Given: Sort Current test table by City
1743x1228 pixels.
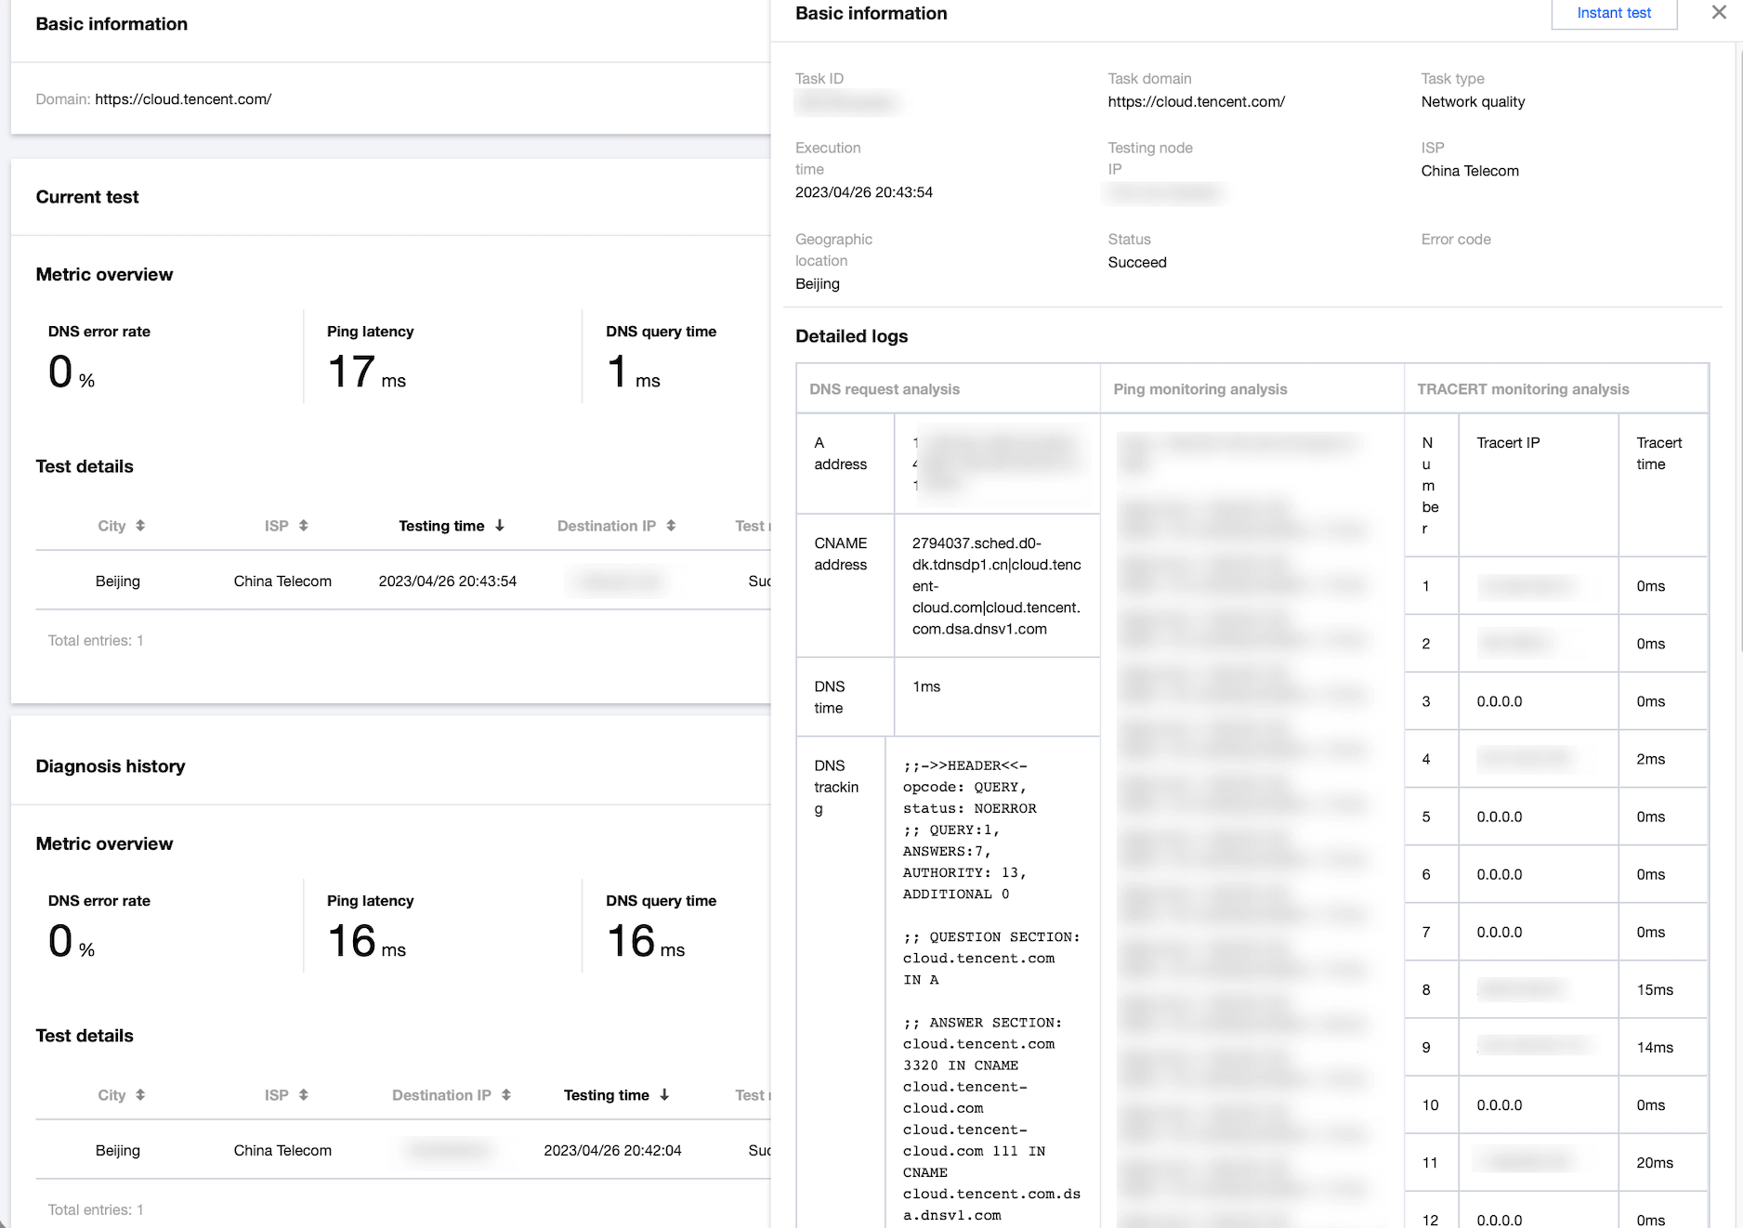Looking at the screenshot, I should 140,526.
